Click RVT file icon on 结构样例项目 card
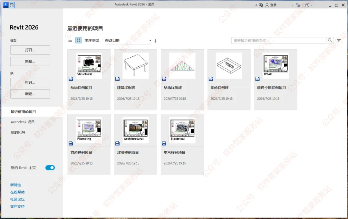 click(71, 79)
